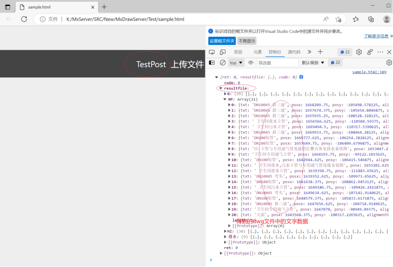
Task: Toggle the console sidebar
Action: 212,63
